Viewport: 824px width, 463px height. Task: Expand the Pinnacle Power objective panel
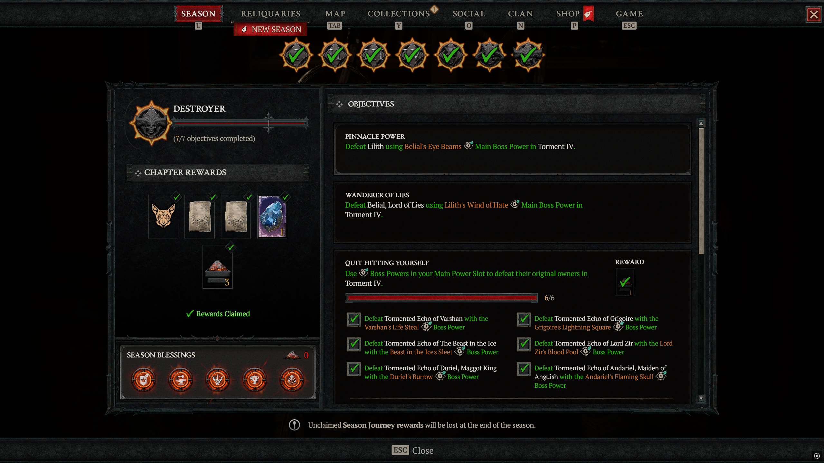pos(512,149)
